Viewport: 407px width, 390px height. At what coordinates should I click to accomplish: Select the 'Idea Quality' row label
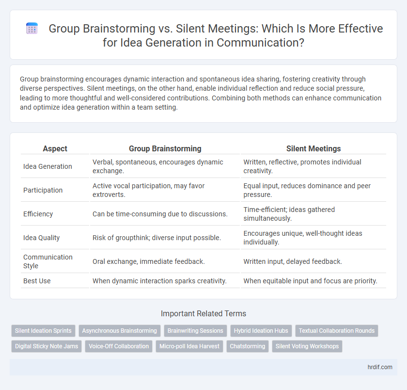click(x=41, y=238)
